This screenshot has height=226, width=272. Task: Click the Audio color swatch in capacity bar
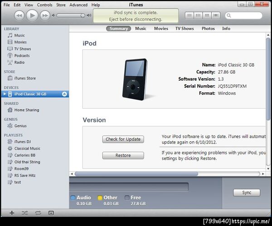tap(73, 197)
